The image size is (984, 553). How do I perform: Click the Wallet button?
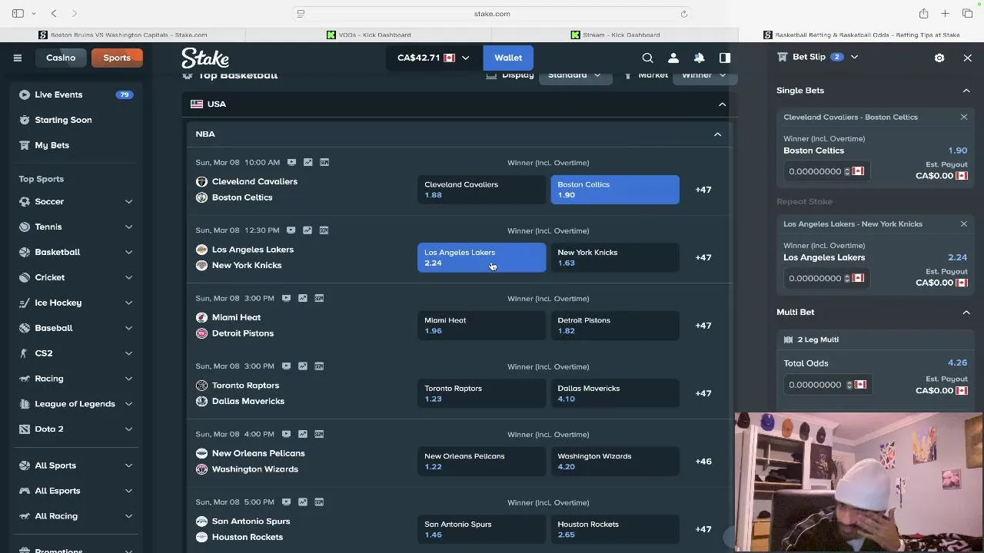pos(508,58)
